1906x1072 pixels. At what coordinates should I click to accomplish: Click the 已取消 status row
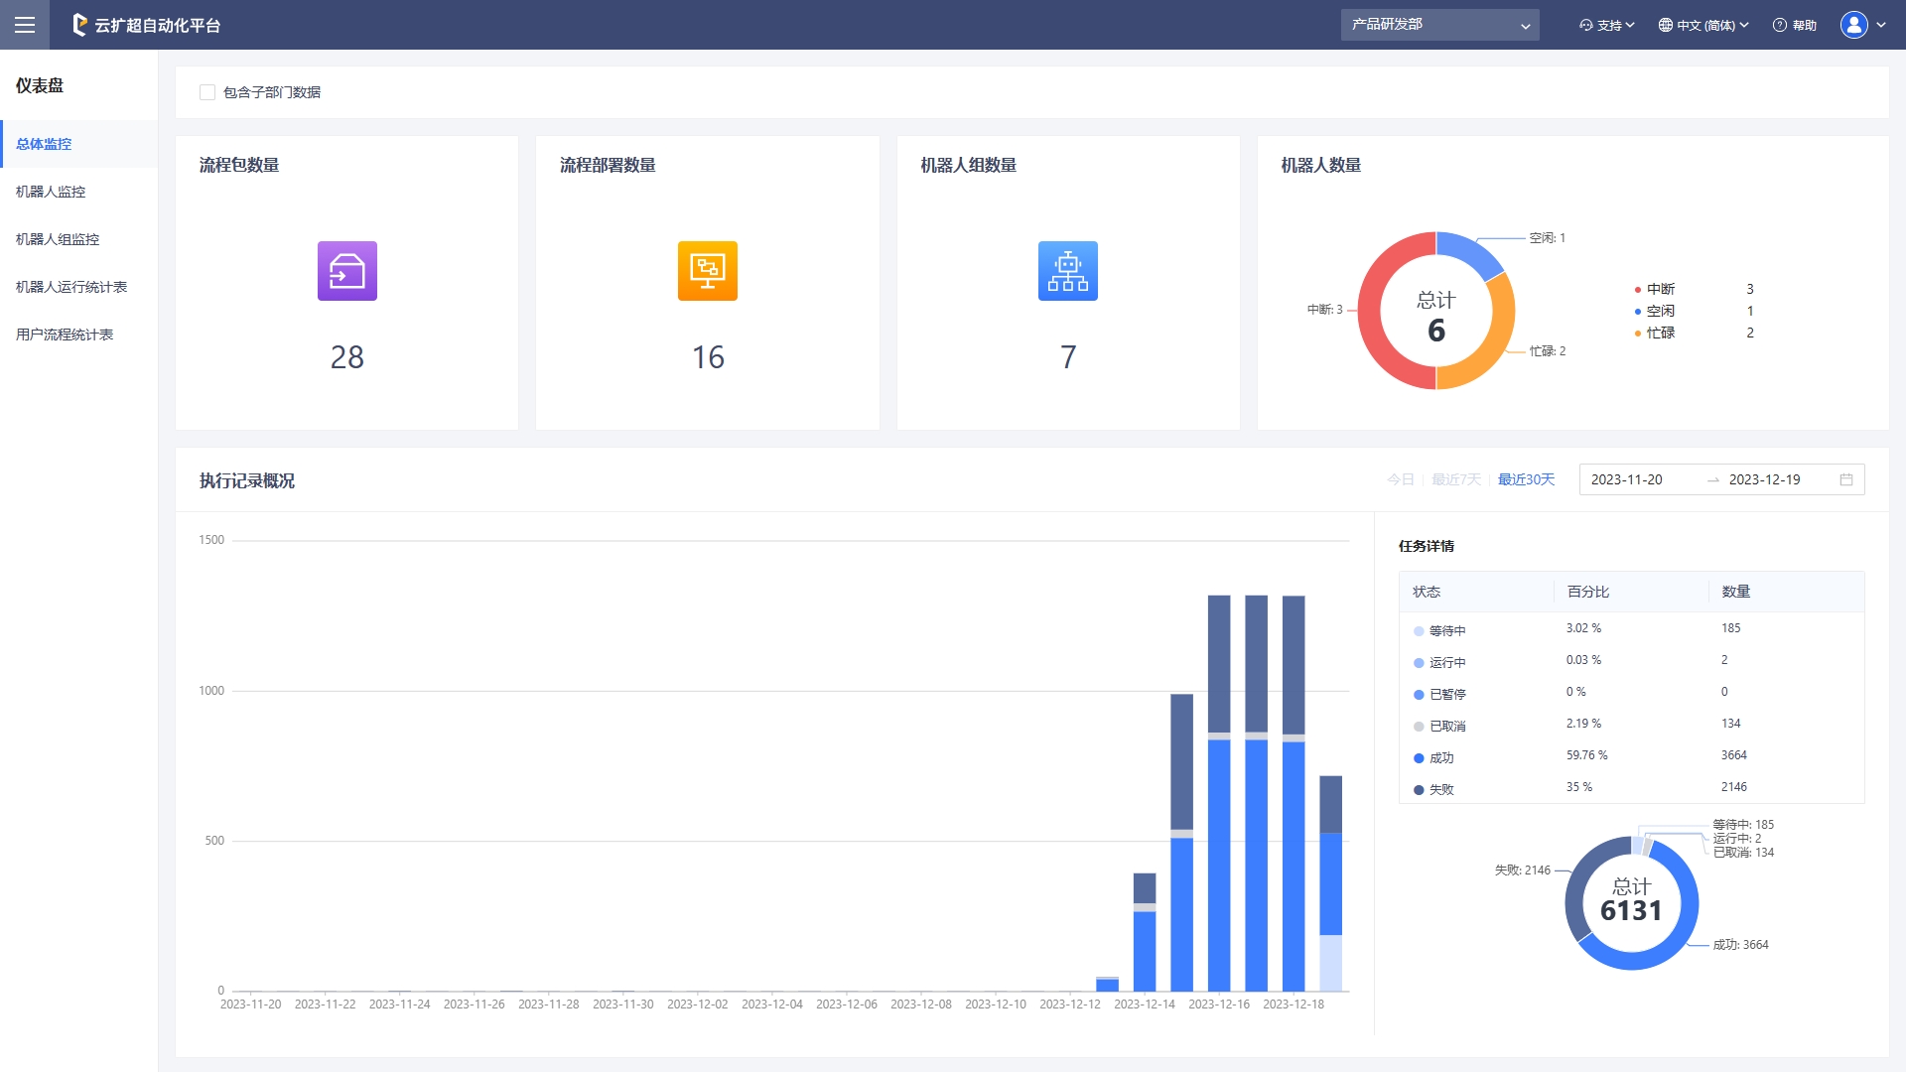1631,725
